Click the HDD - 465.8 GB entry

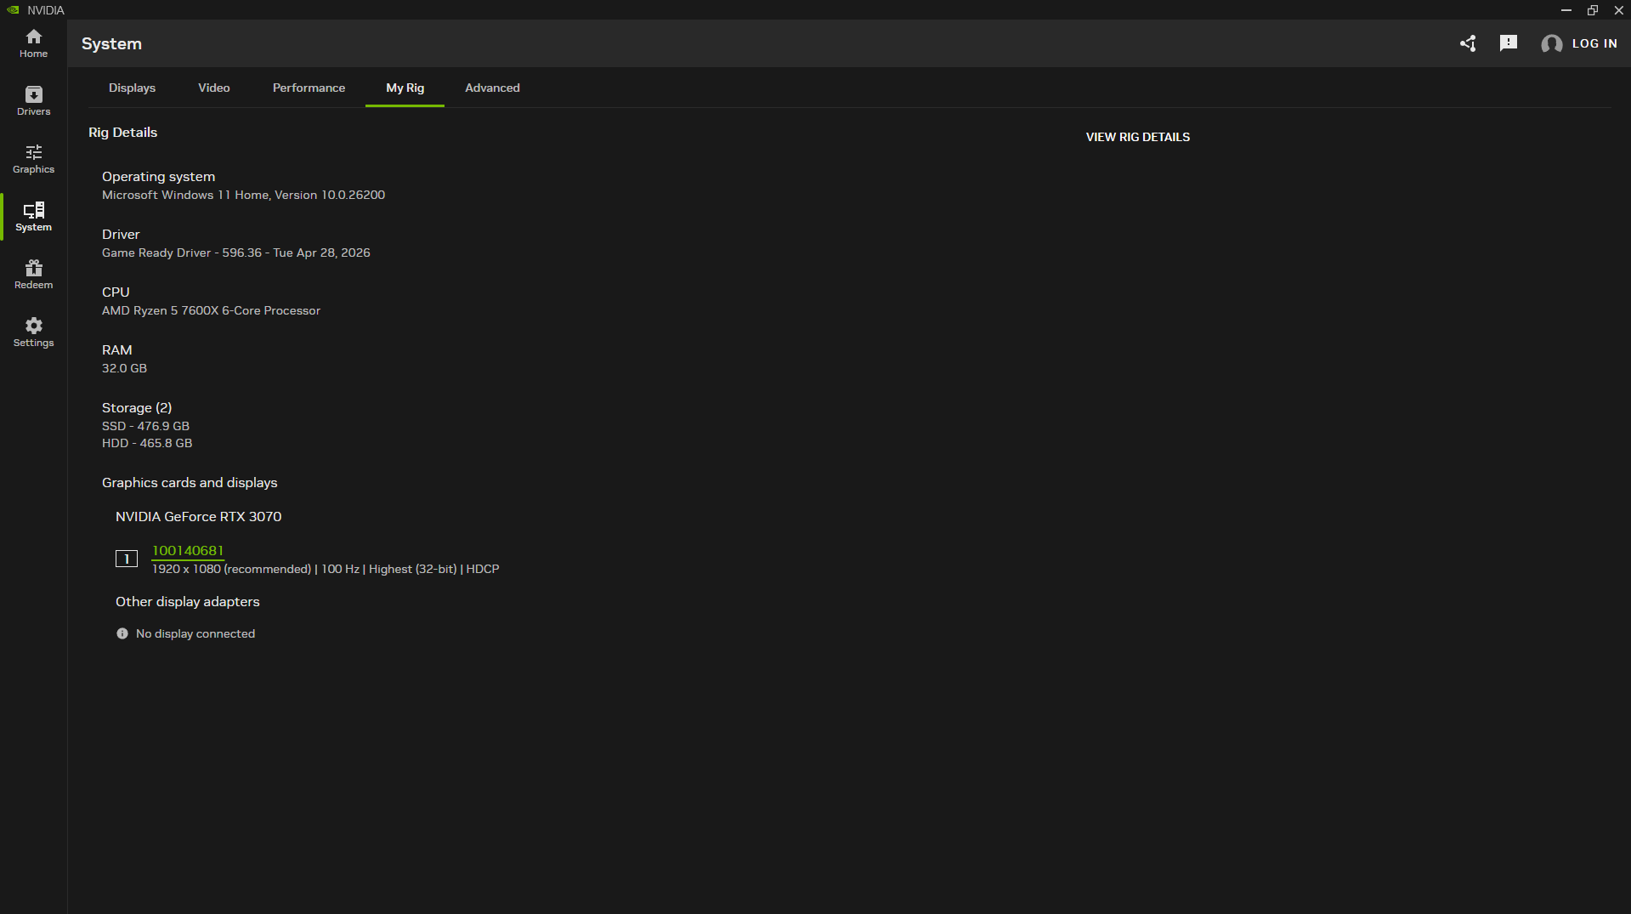tap(147, 443)
